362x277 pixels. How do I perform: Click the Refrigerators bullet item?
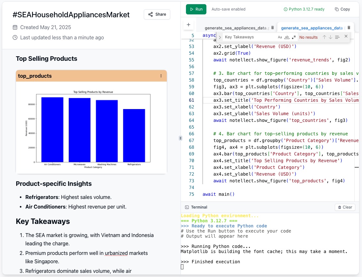click(68, 197)
